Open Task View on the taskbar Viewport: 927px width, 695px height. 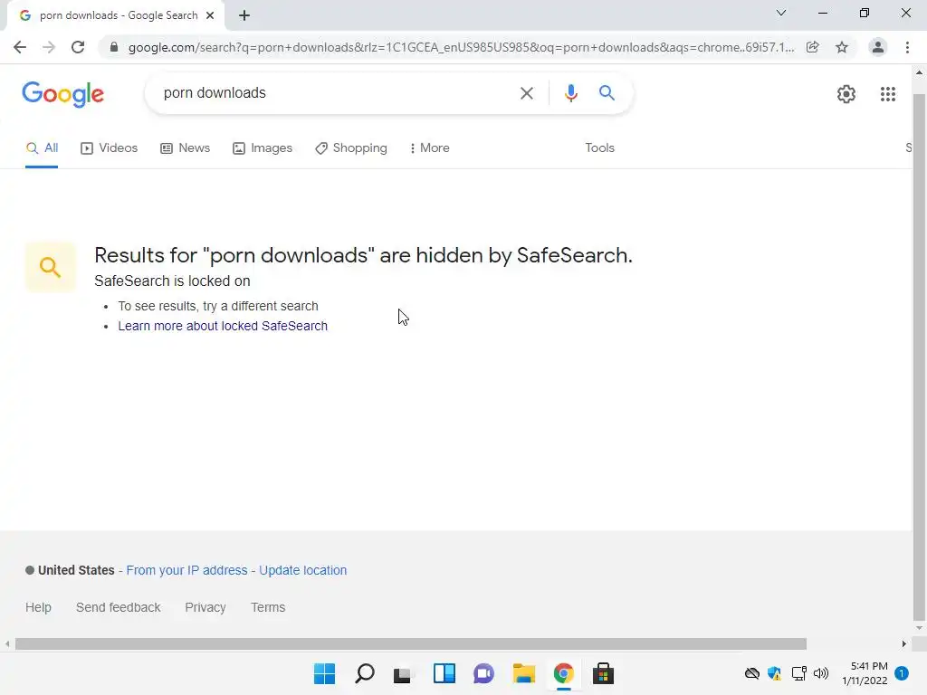(403, 673)
